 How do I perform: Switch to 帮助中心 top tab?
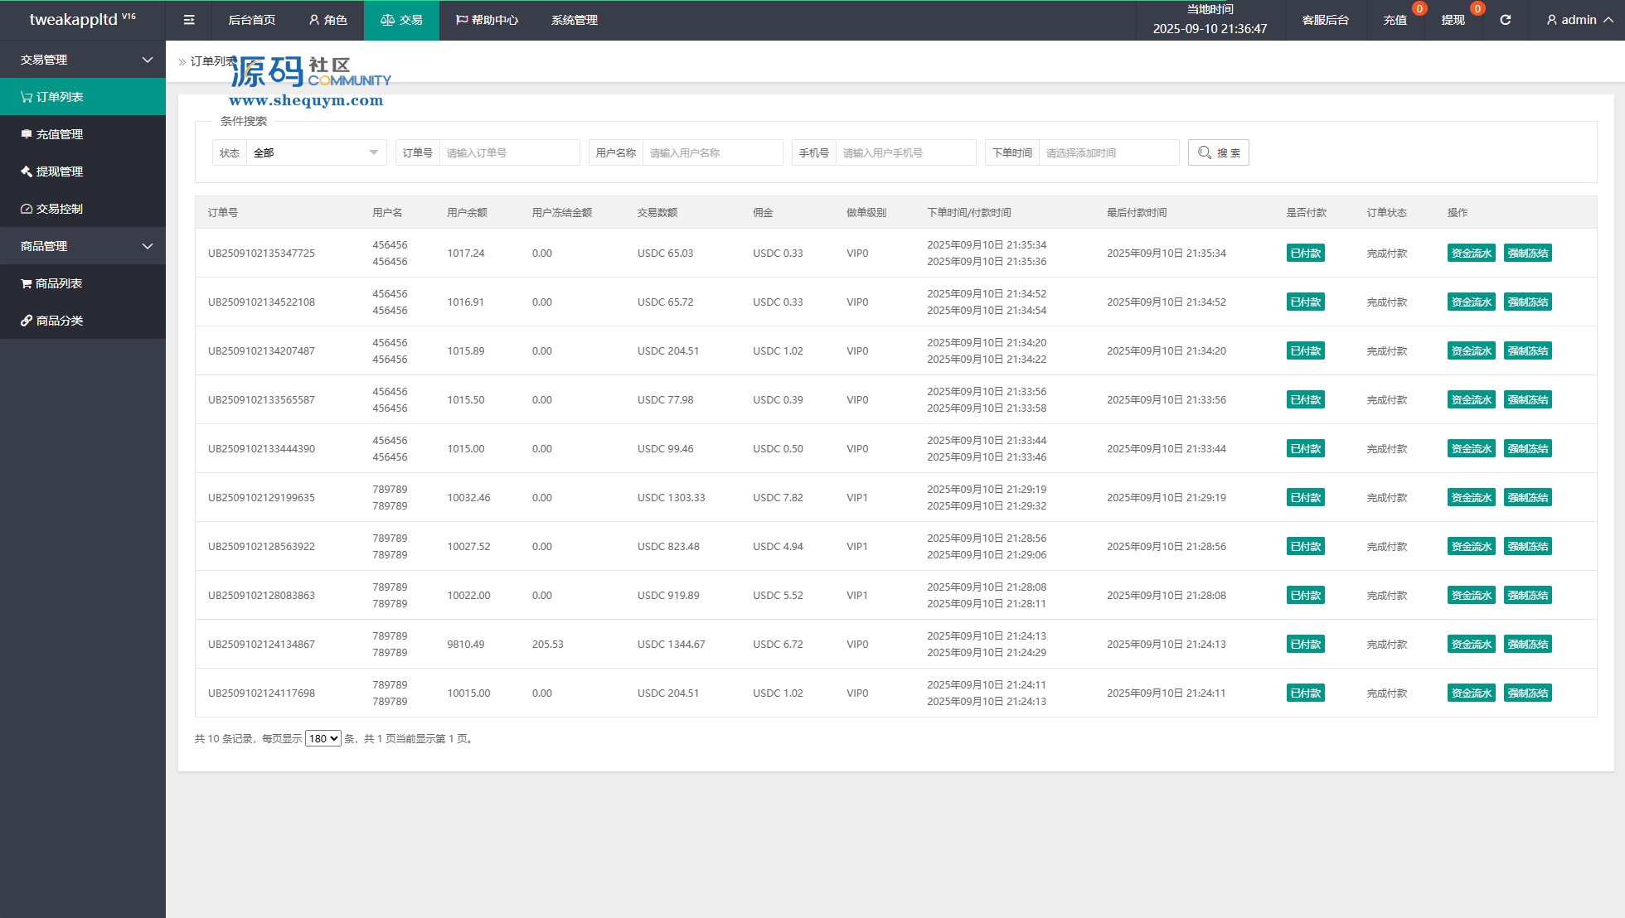(x=487, y=20)
